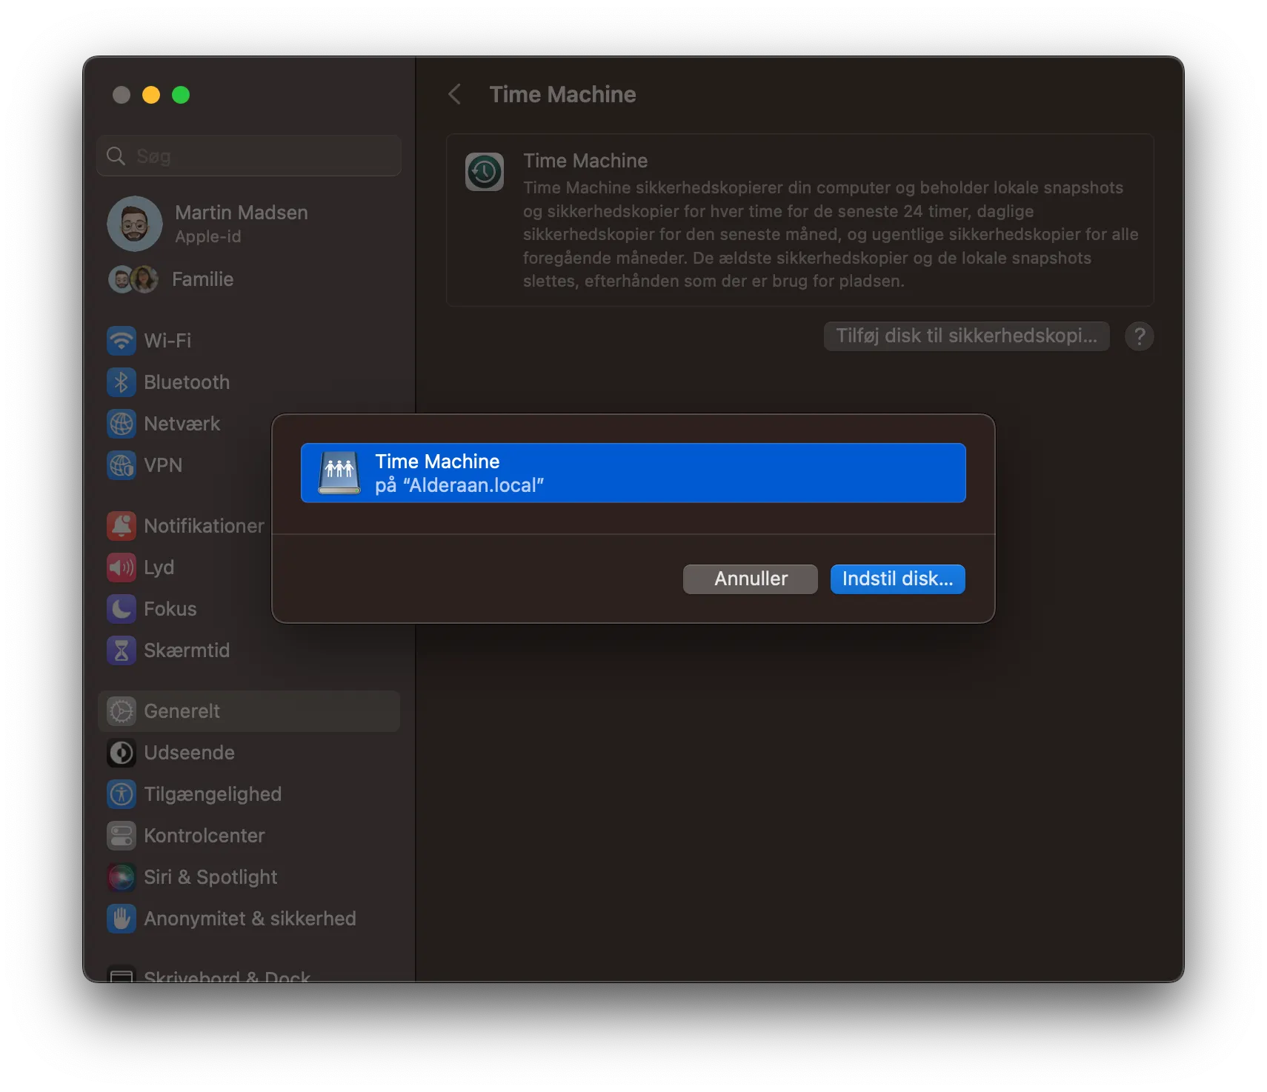Click the Lyd speaker icon
This screenshot has height=1092, width=1267.
pos(122,567)
